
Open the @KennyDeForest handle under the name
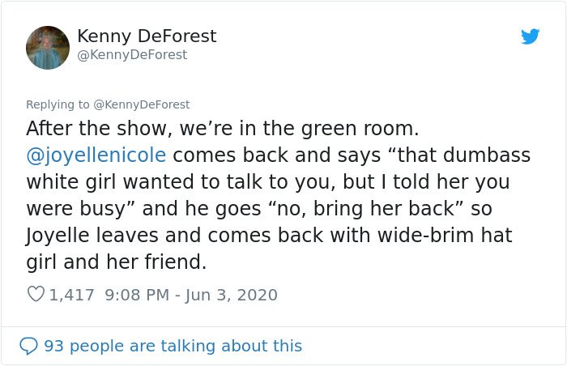pos(132,54)
